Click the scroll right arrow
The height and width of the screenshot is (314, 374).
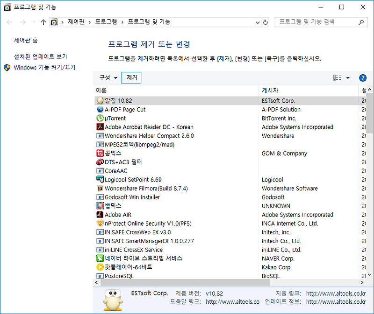click(362, 283)
